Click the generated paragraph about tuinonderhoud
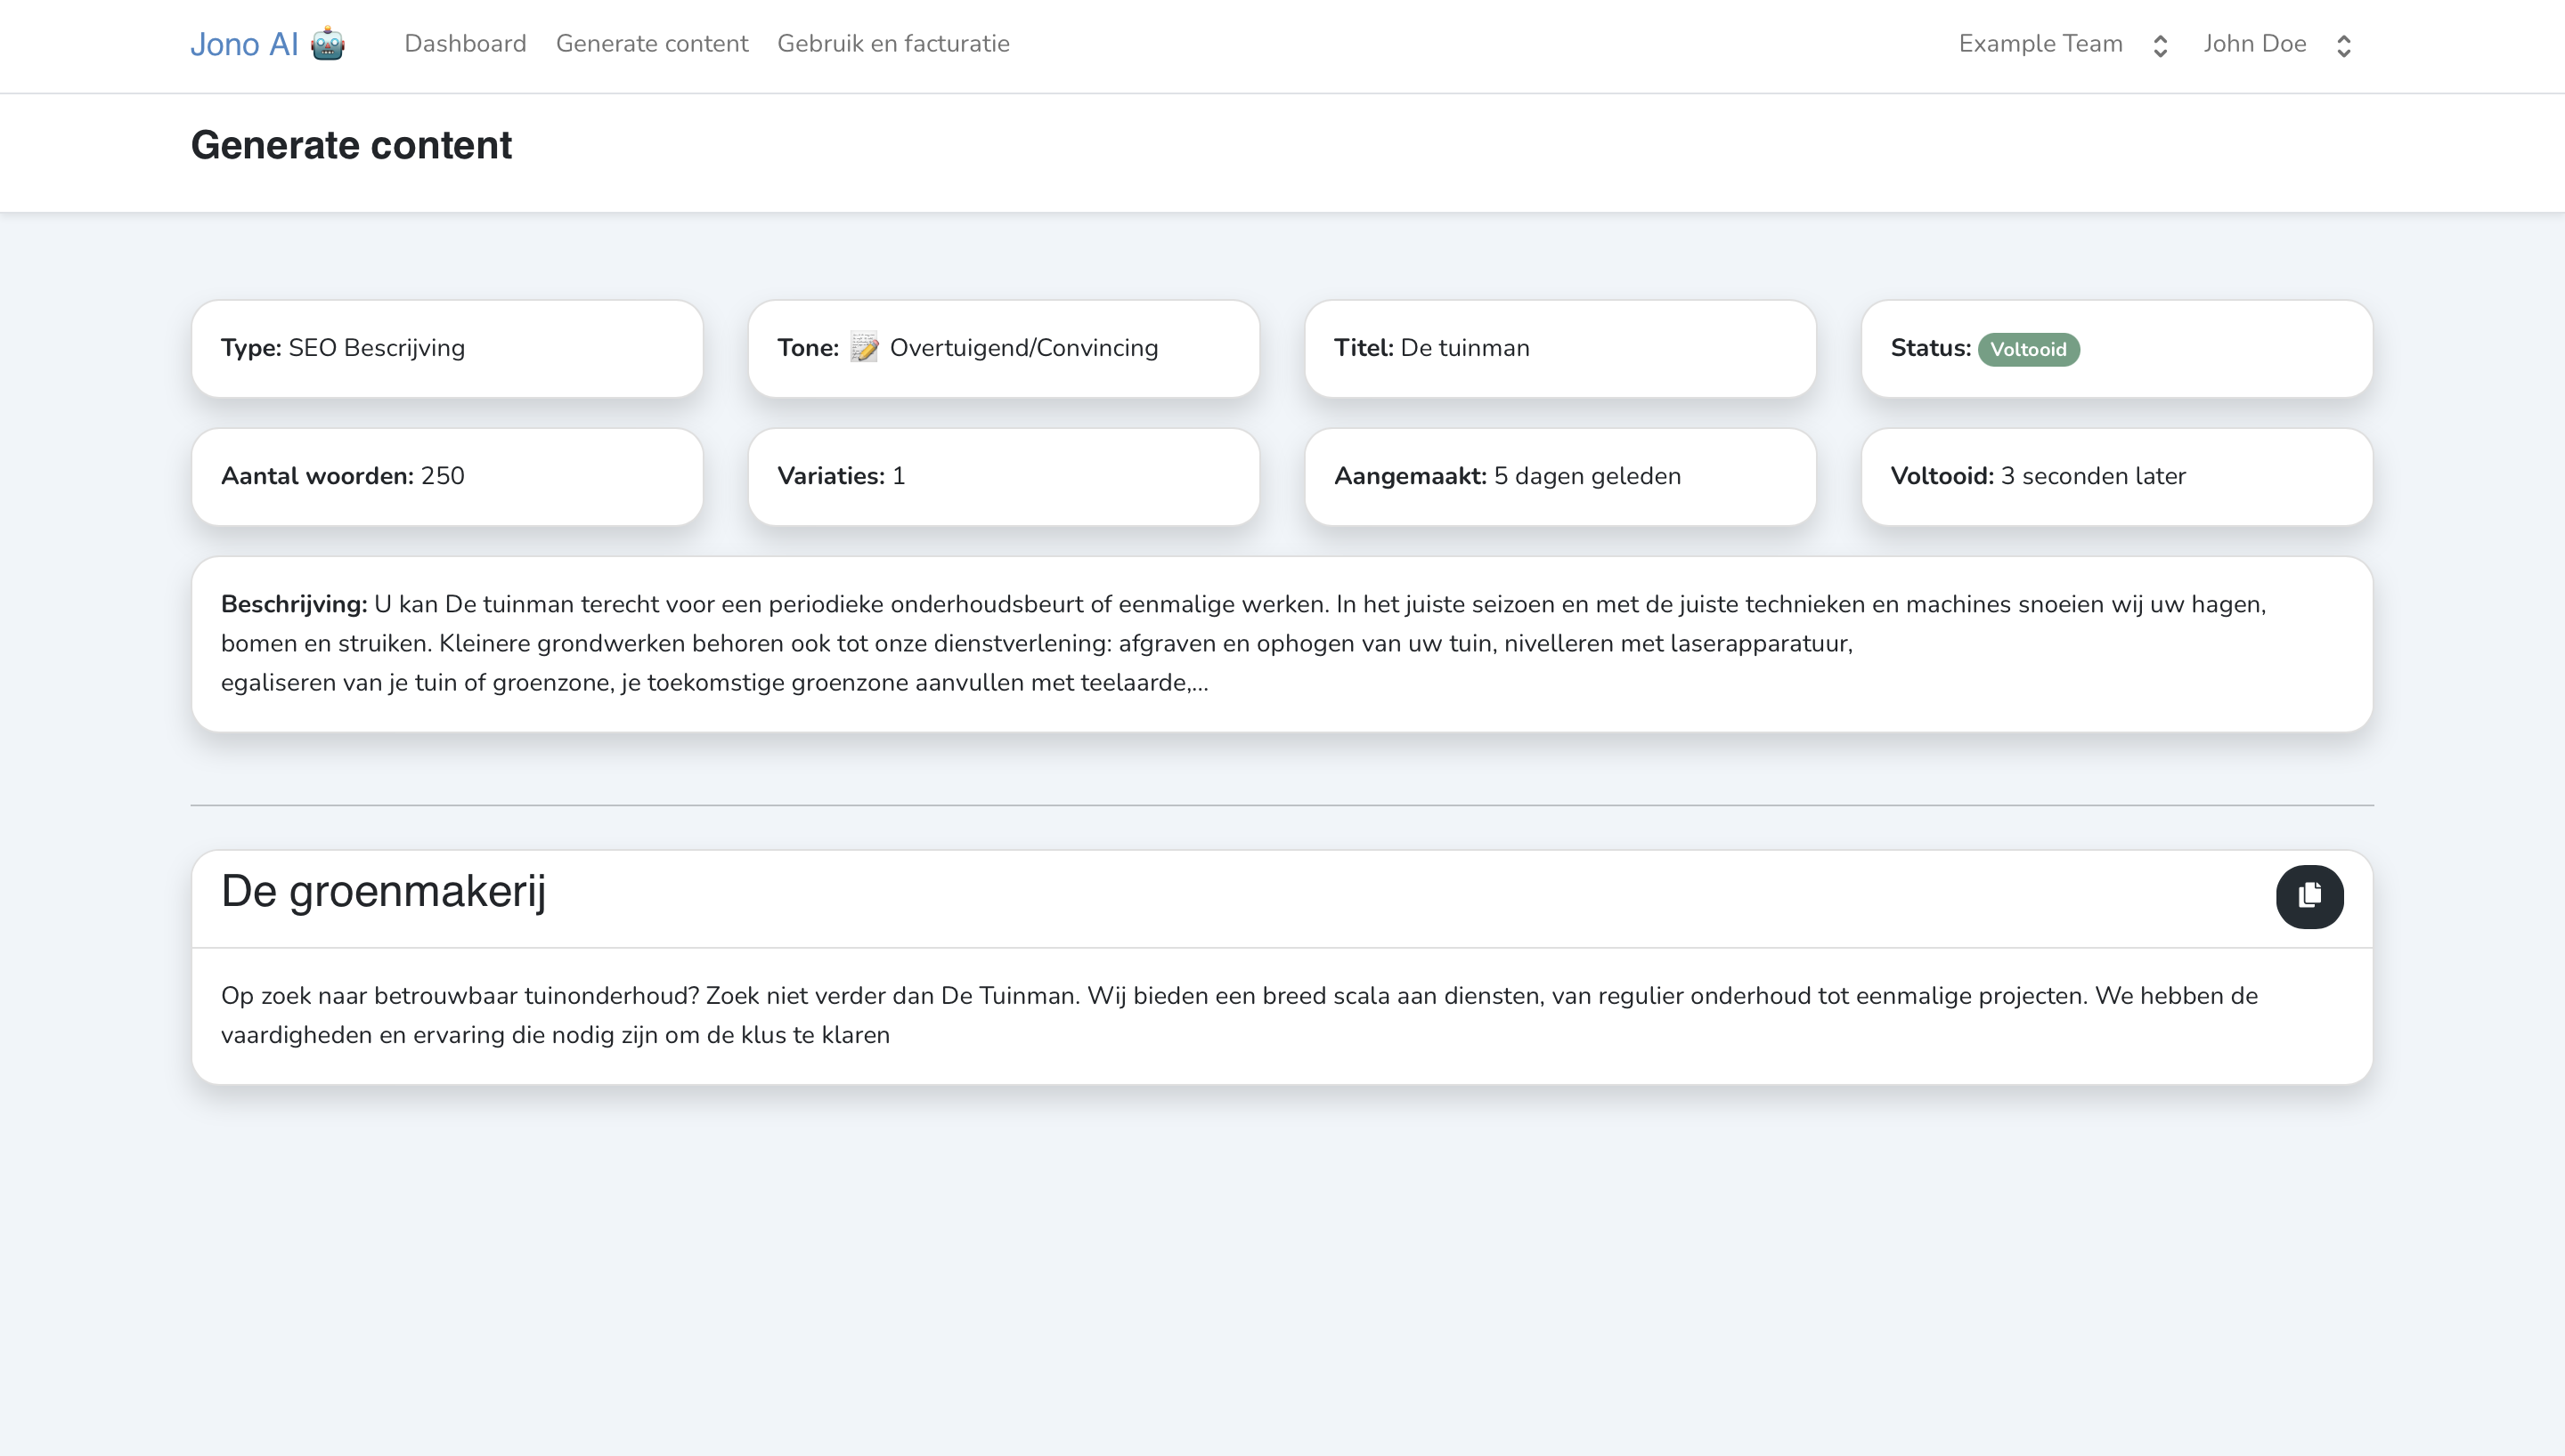 point(1239,1015)
